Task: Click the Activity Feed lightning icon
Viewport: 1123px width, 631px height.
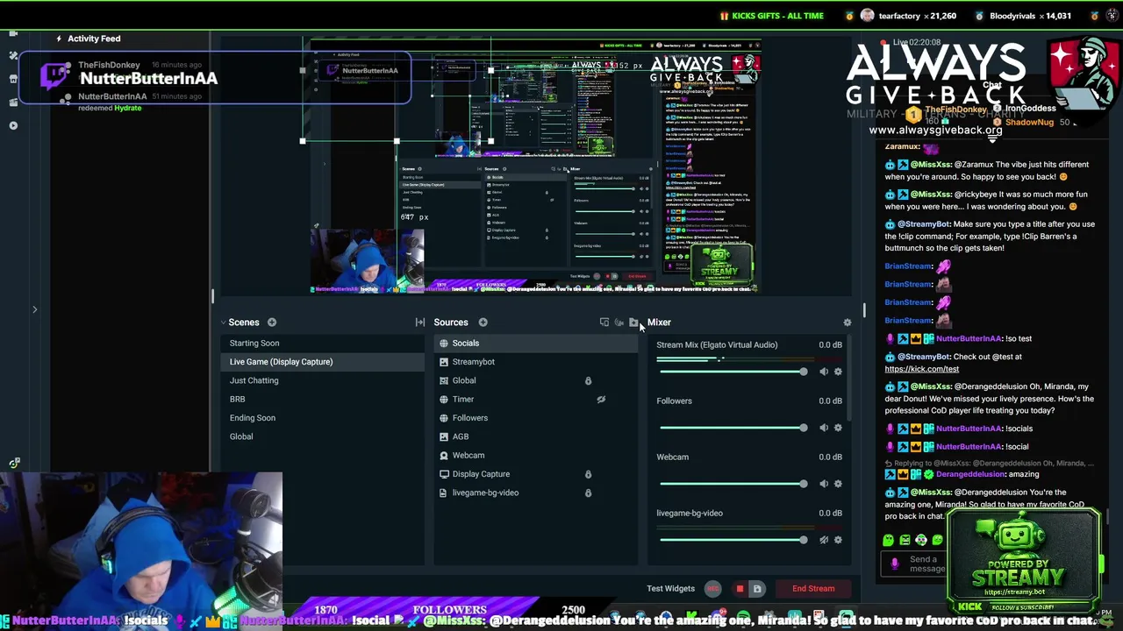Action: (59, 39)
